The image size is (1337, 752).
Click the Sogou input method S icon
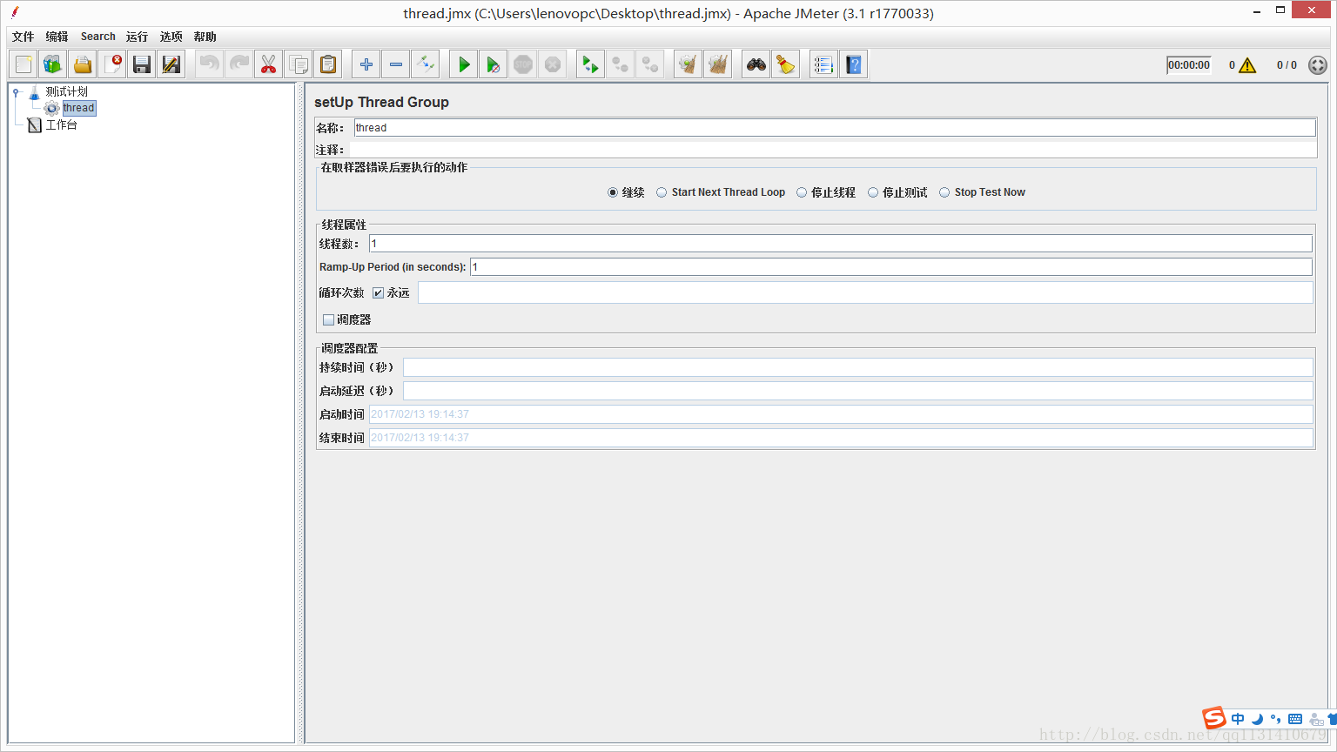1214,718
